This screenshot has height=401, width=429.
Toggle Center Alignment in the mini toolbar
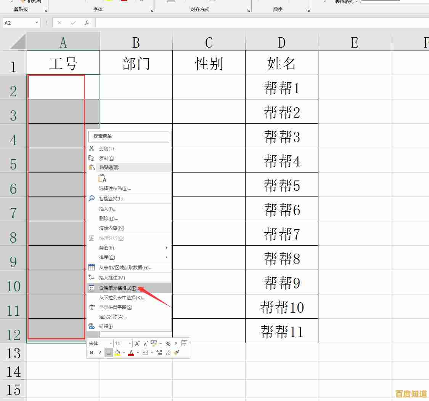click(x=108, y=352)
